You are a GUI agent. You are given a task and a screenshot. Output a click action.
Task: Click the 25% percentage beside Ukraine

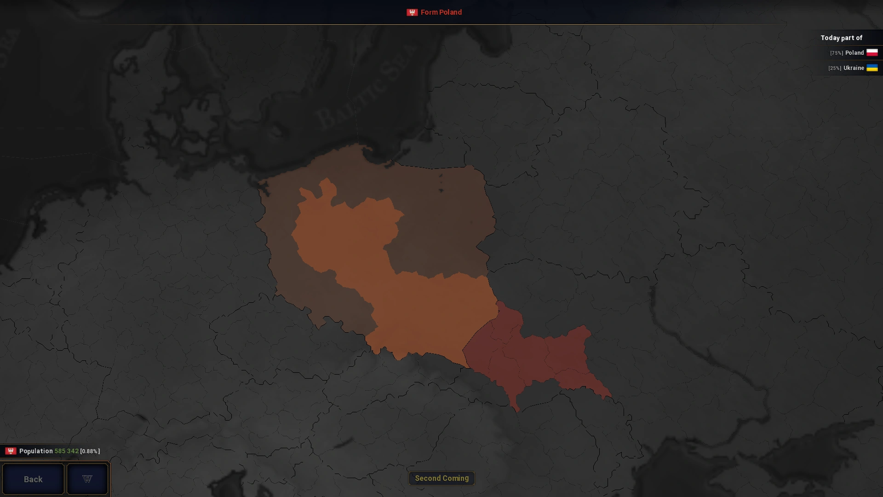[834, 69]
